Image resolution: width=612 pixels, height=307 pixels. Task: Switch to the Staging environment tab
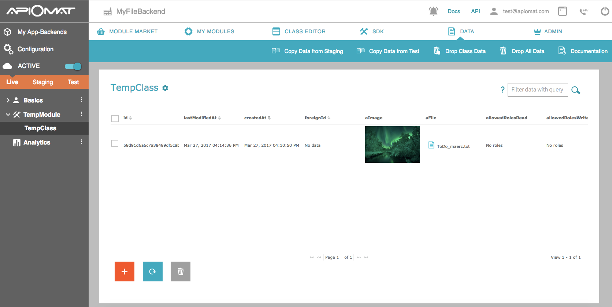[42, 82]
